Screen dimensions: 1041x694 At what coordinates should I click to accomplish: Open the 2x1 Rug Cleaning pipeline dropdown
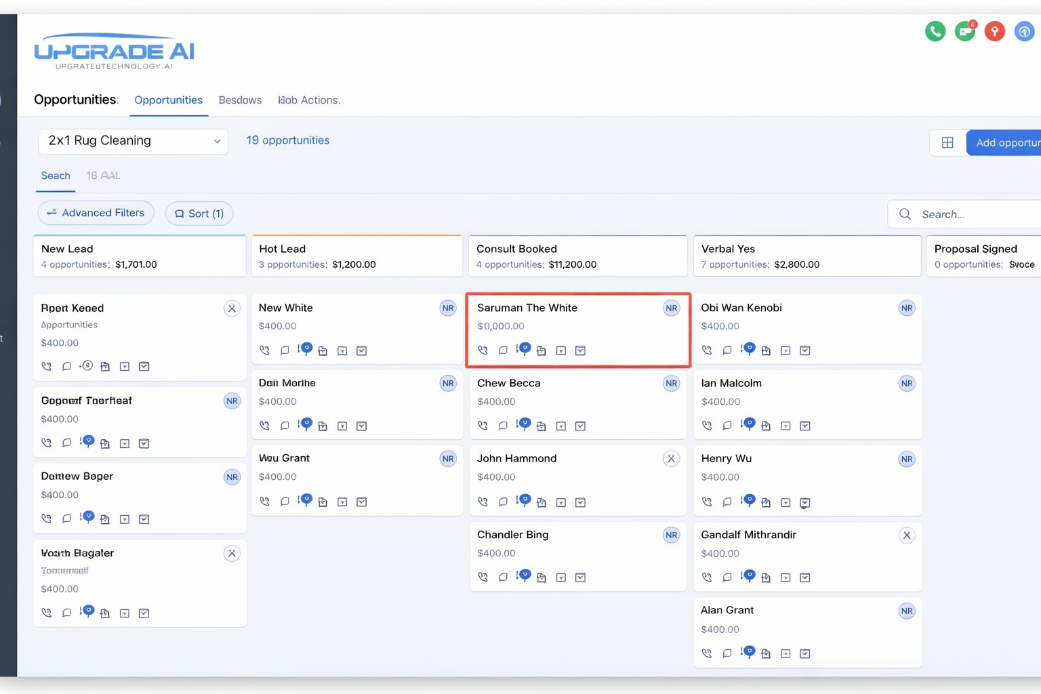click(133, 141)
